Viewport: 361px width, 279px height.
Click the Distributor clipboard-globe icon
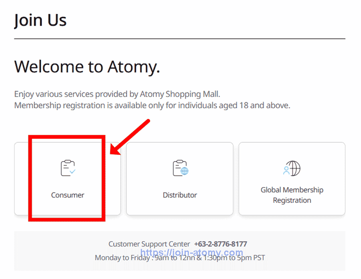(180, 167)
